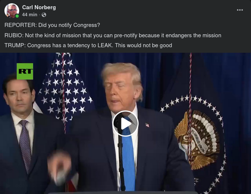Click the faint small play control at video bottom
This screenshot has height=194, width=251.
7,186
